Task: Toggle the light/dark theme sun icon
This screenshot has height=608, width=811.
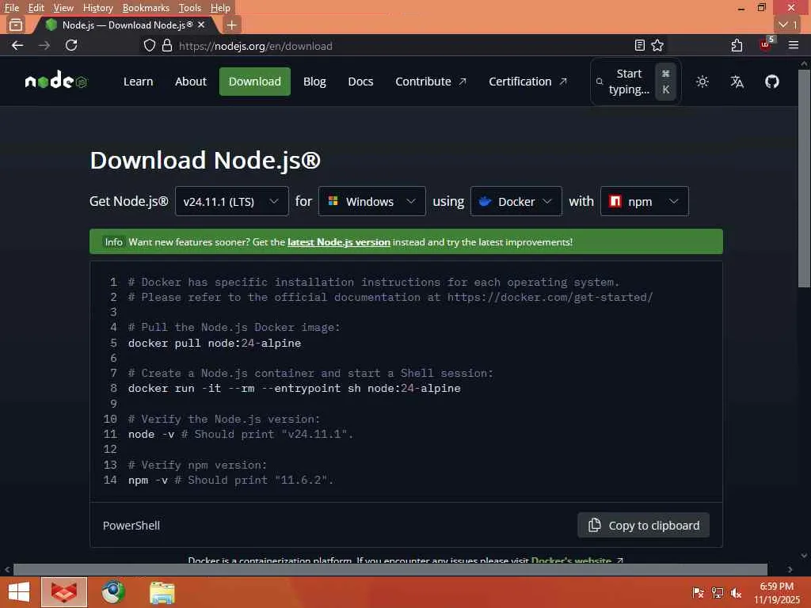Action: pyautogui.click(x=702, y=82)
